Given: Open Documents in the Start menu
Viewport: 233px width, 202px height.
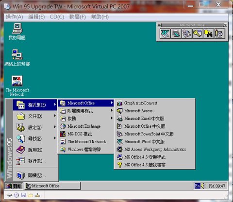Looking at the screenshot, I should 35,116.
